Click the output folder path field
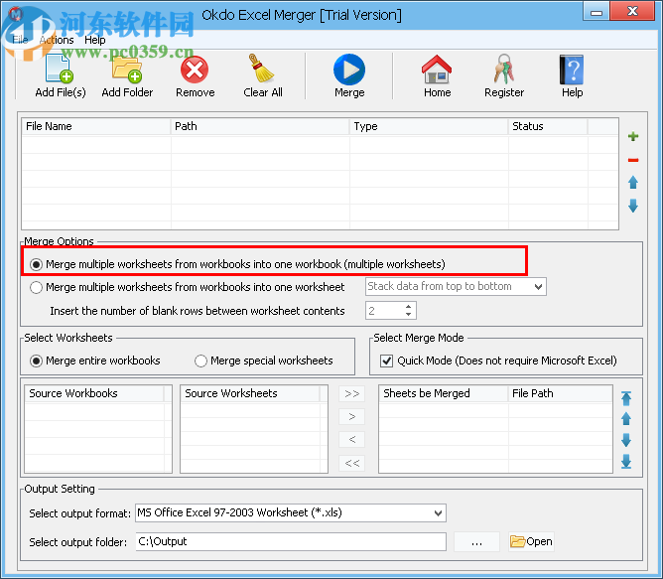The height and width of the screenshot is (579, 663). coord(291,541)
